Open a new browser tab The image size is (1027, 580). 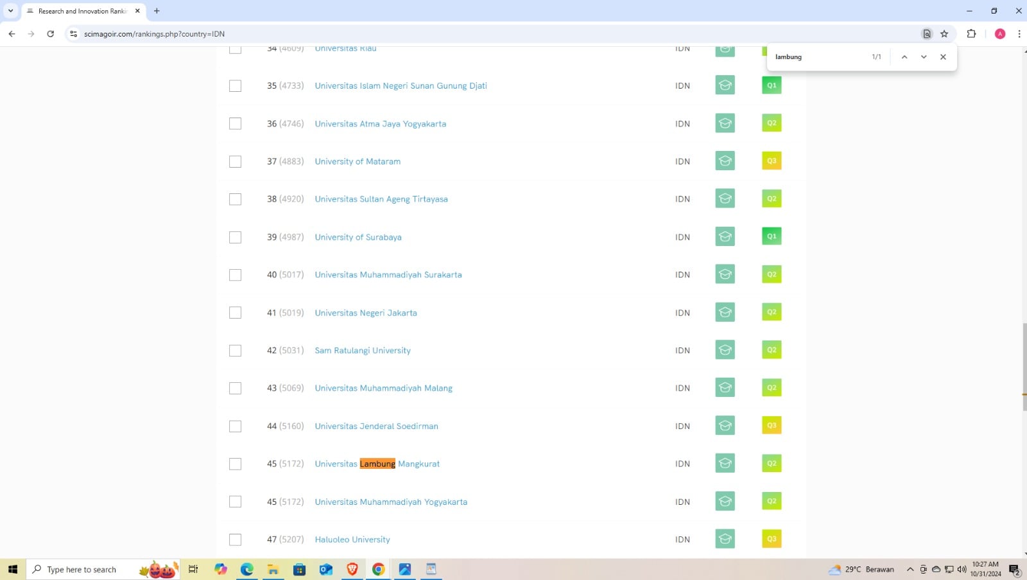point(157,11)
